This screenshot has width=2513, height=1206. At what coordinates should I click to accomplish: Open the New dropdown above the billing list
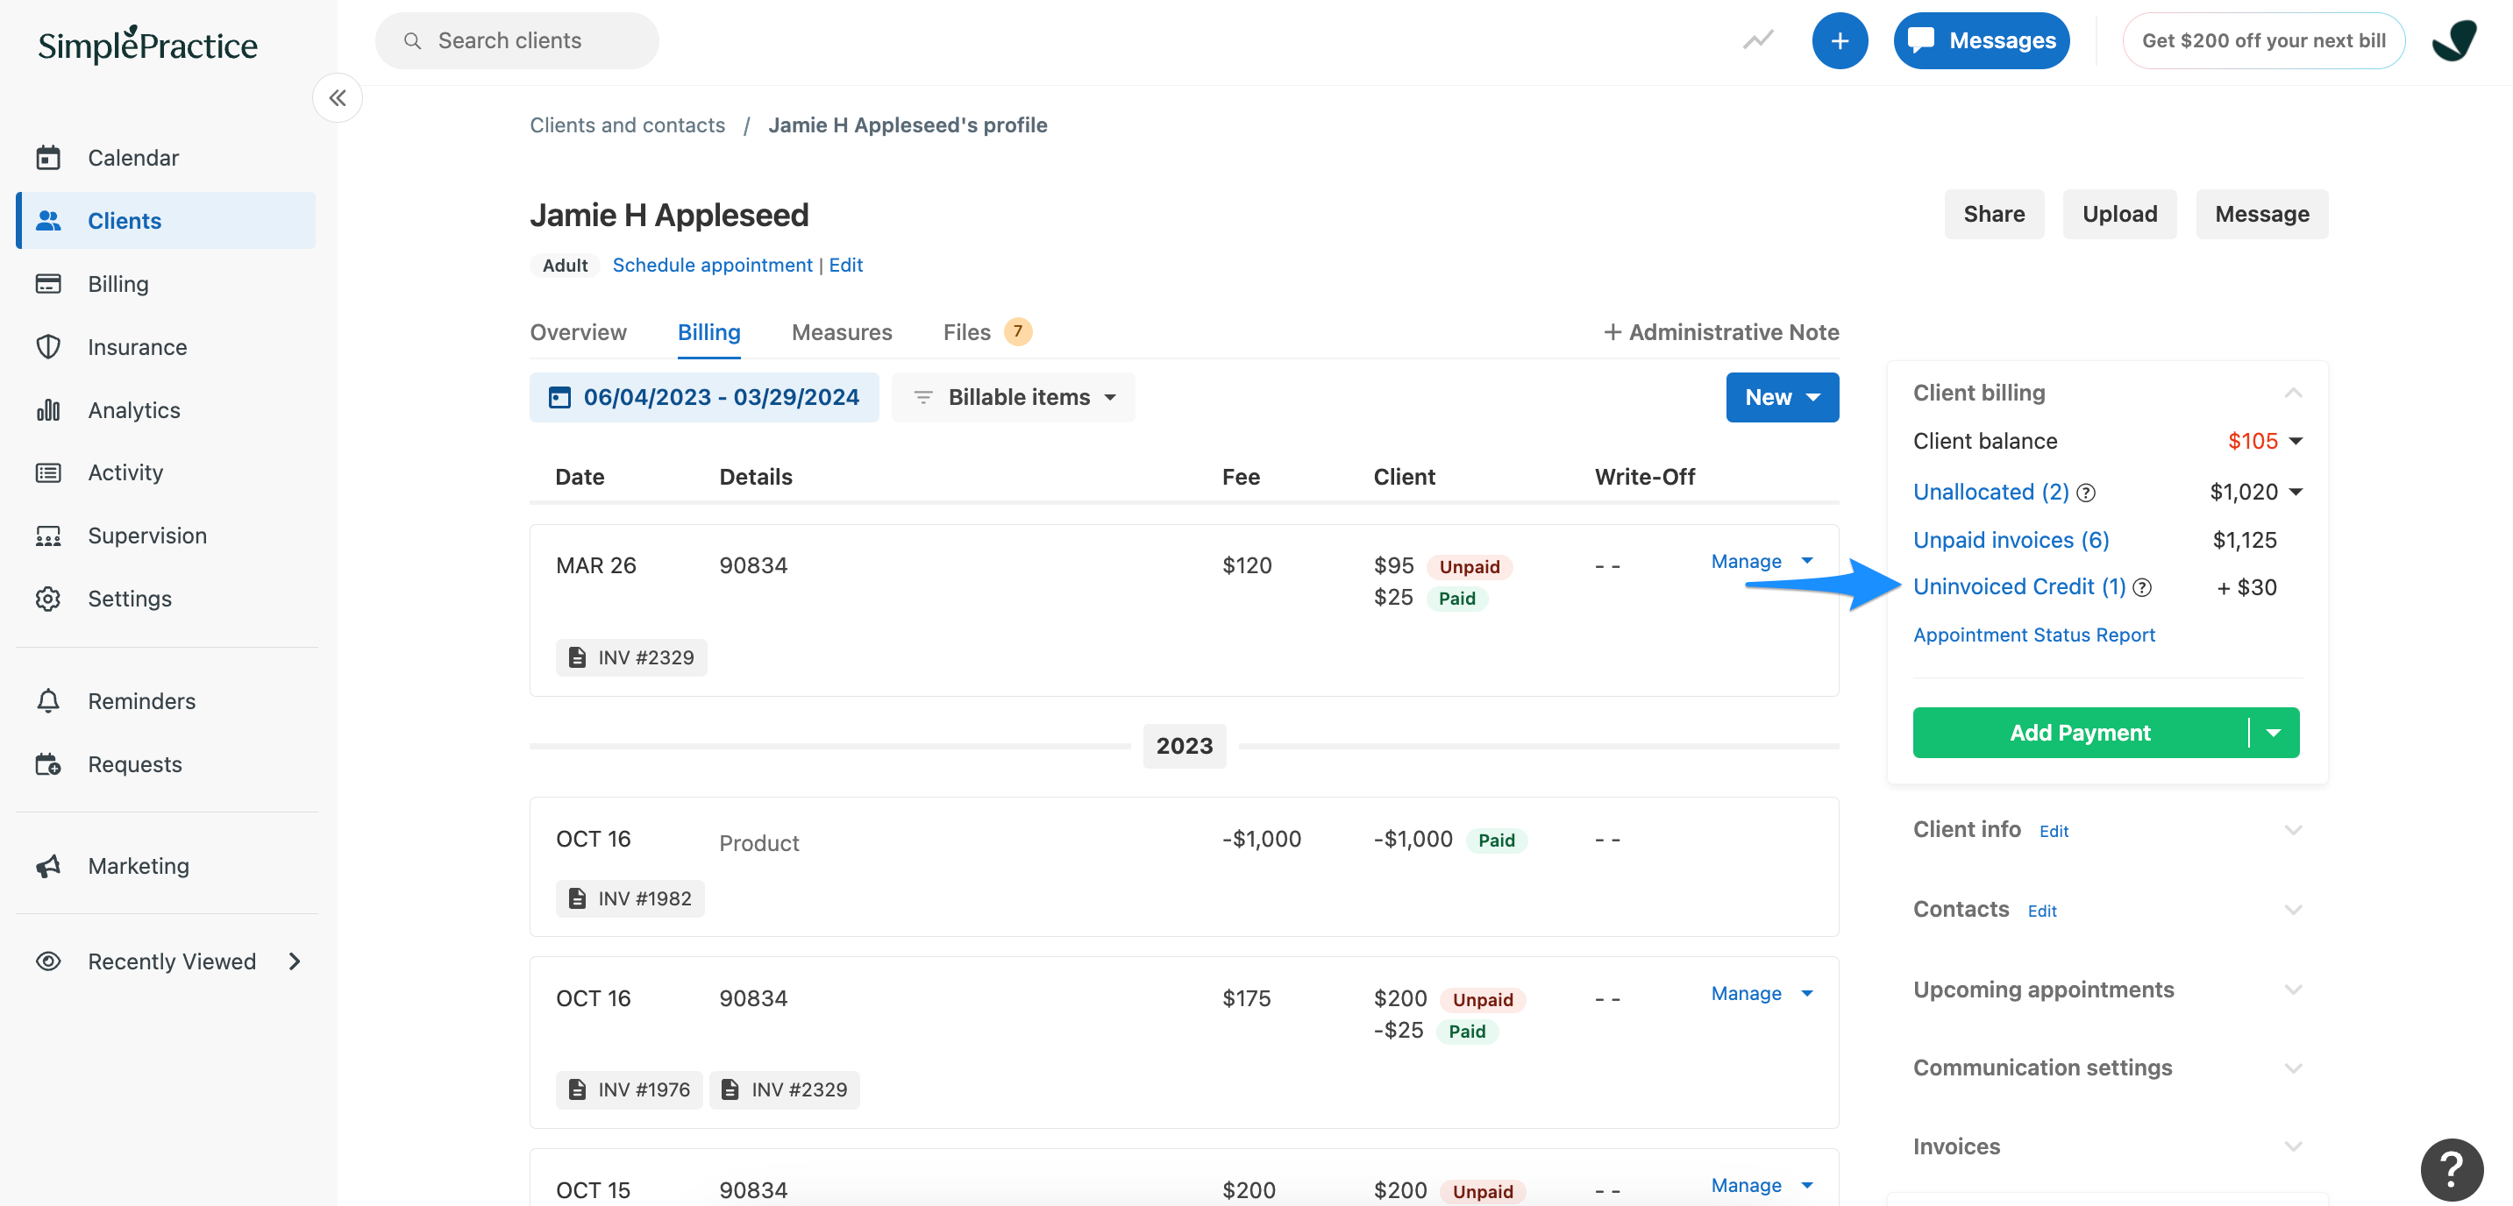[x=1782, y=397]
